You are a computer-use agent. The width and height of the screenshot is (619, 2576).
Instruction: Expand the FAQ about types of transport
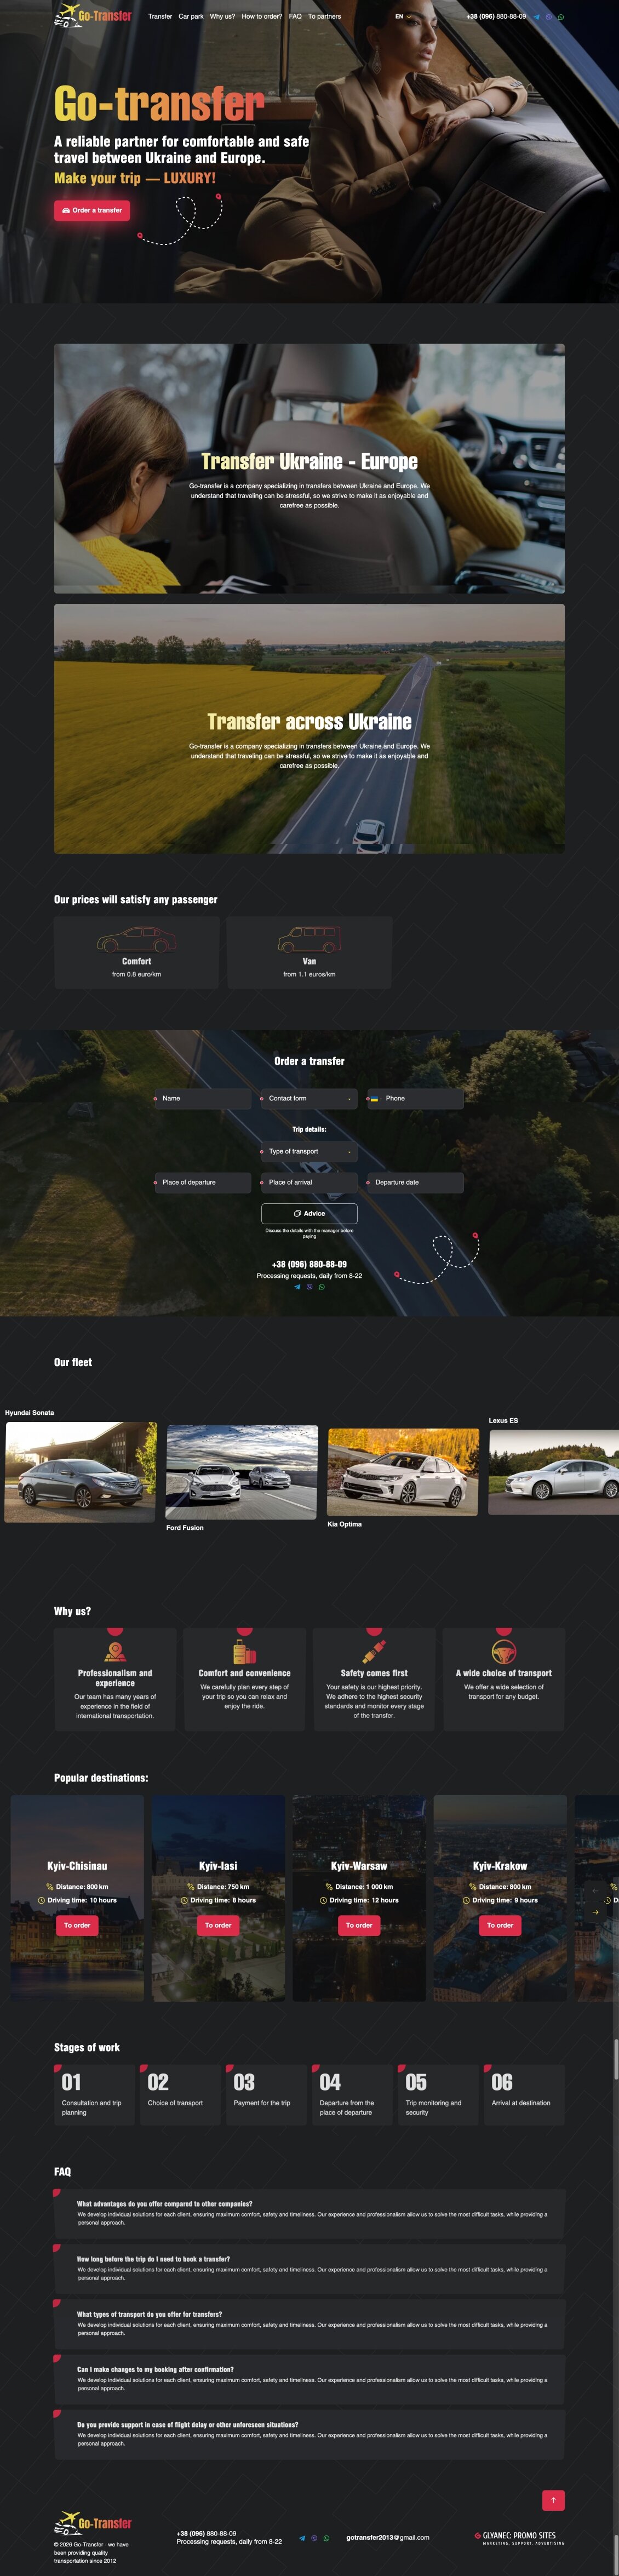(309, 2323)
